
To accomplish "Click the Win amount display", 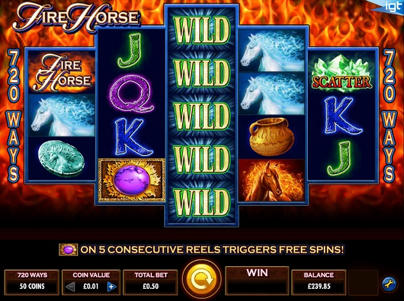I will point(257,281).
